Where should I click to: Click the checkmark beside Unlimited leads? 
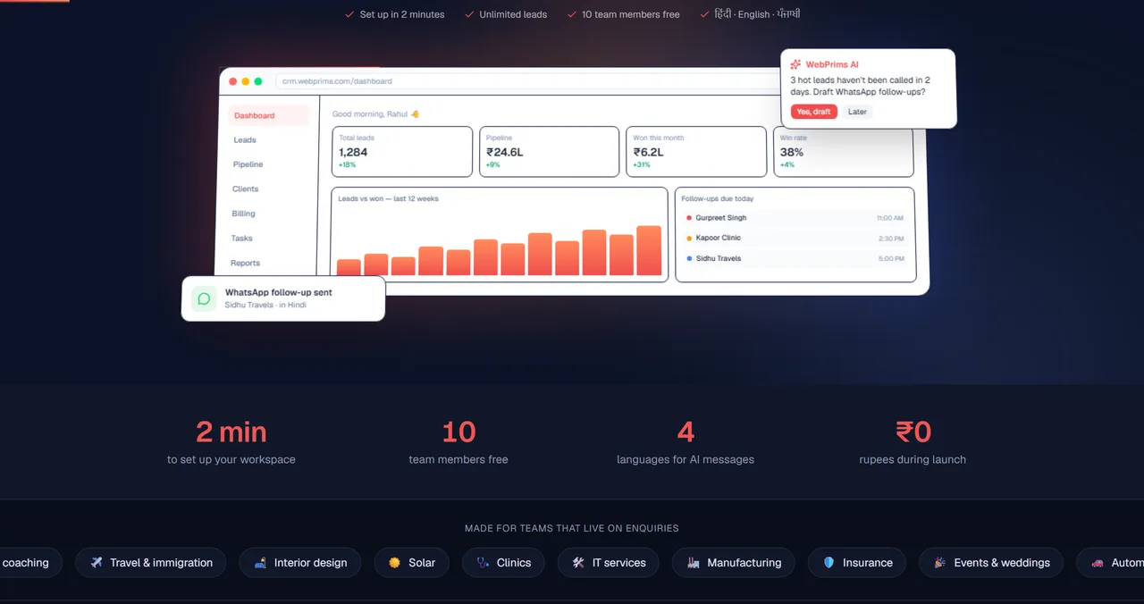pos(469,14)
